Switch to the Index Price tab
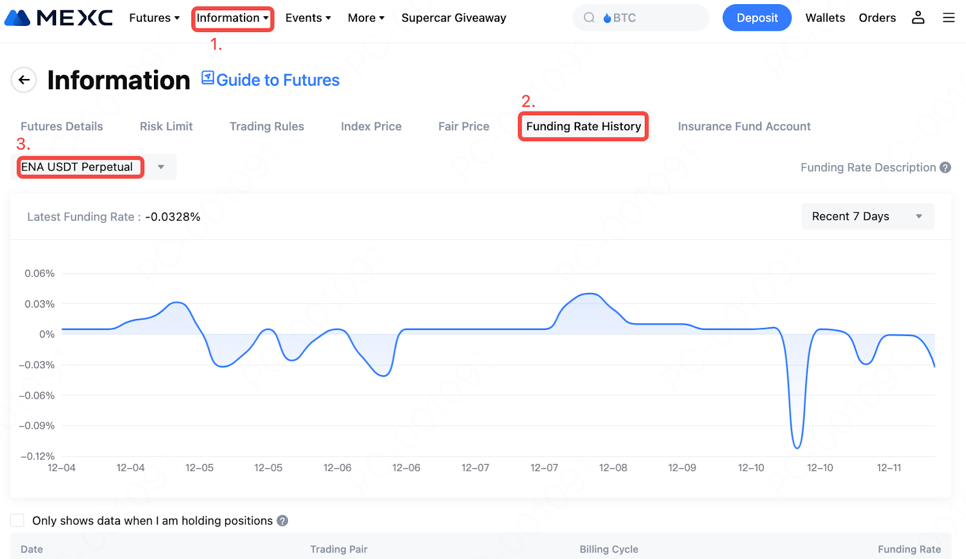The height and width of the screenshot is (559, 966). [371, 127]
